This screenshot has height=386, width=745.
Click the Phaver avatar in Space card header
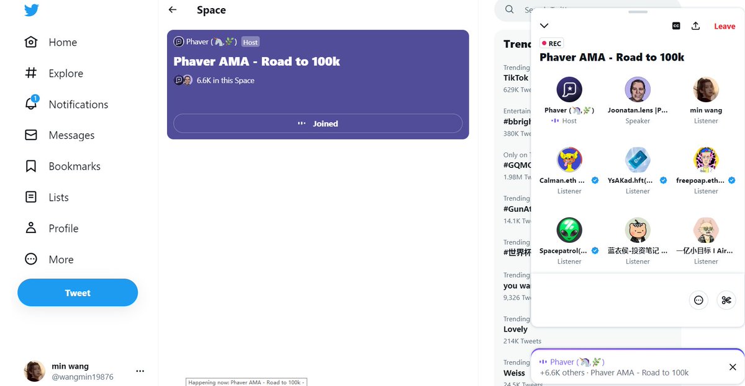[x=178, y=42]
